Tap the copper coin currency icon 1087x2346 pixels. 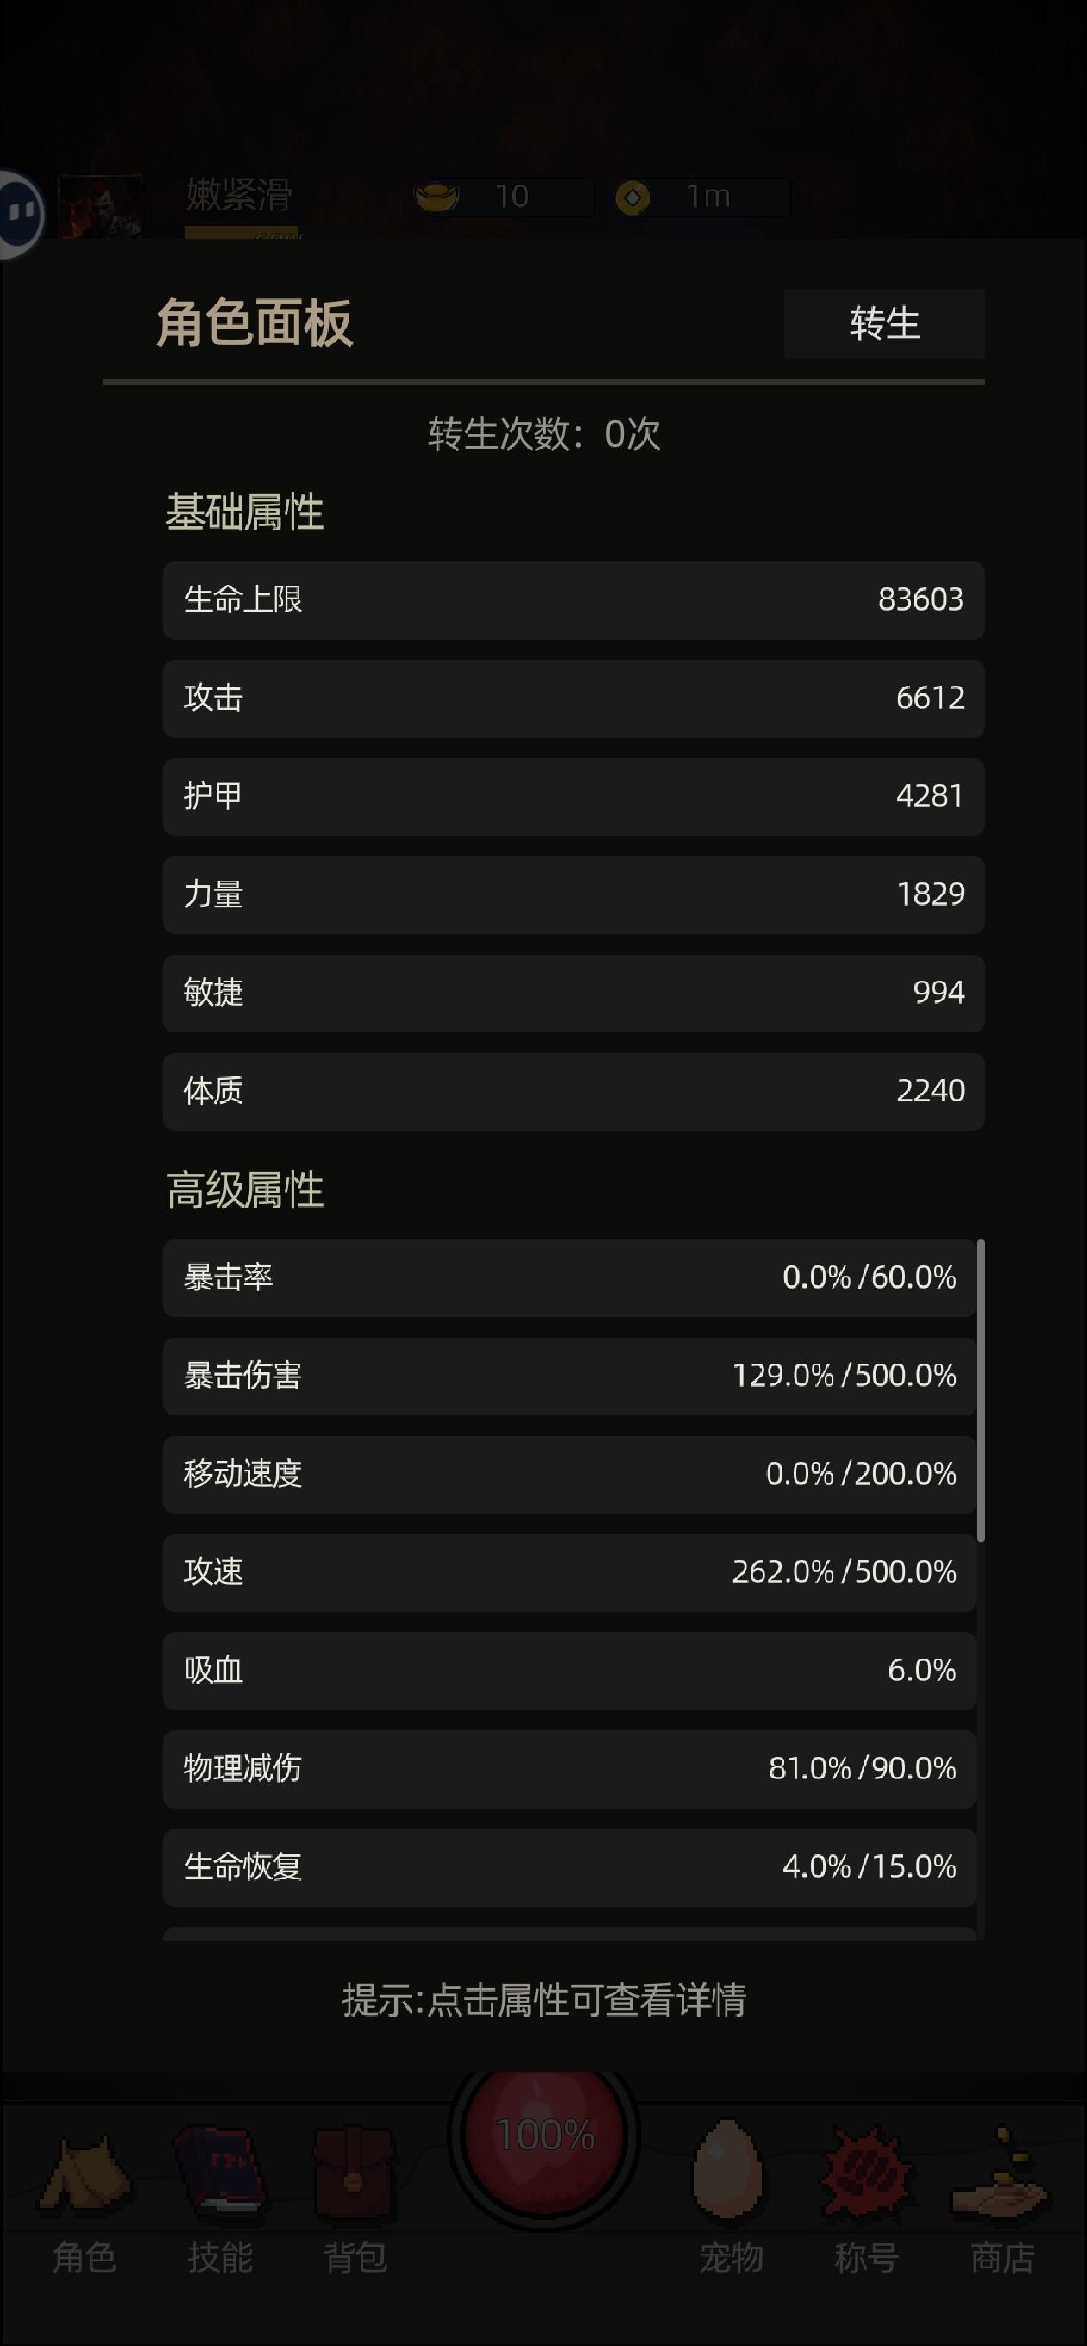pos(632,197)
